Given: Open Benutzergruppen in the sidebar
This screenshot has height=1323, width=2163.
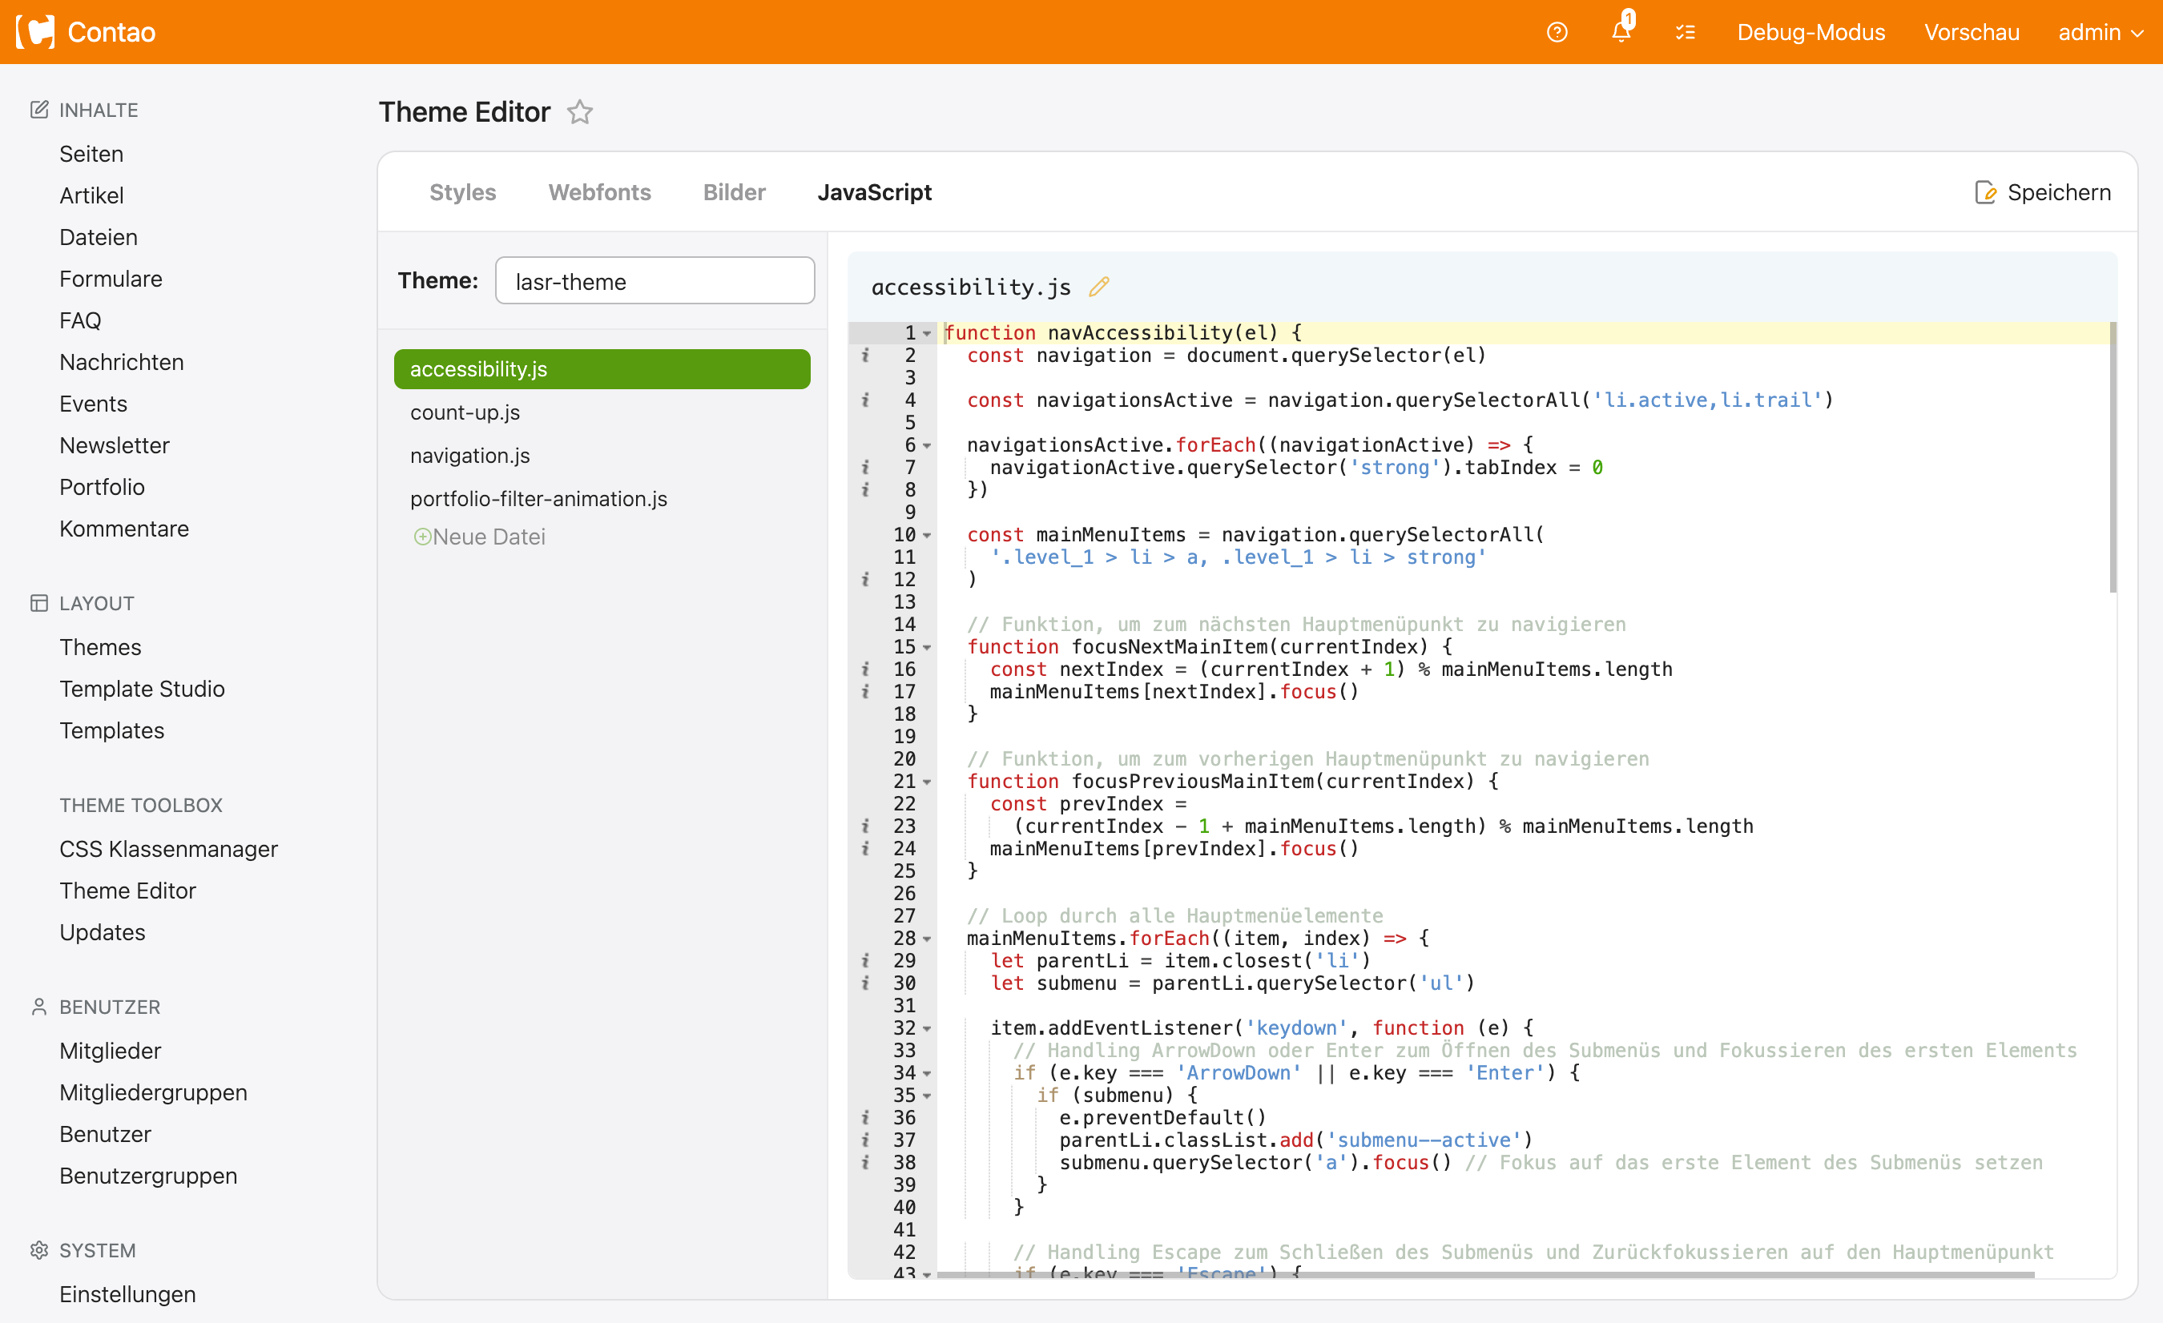Looking at the screenshot, I should tap(148, 1176).
